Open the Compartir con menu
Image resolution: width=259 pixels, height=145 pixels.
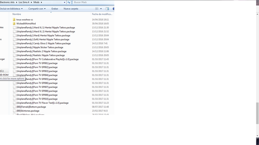pyautogui.click(x=37, y=9)
